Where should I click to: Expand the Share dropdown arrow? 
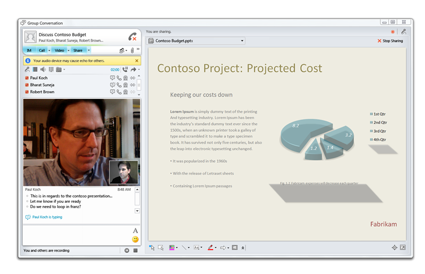[x=89, y=50]
